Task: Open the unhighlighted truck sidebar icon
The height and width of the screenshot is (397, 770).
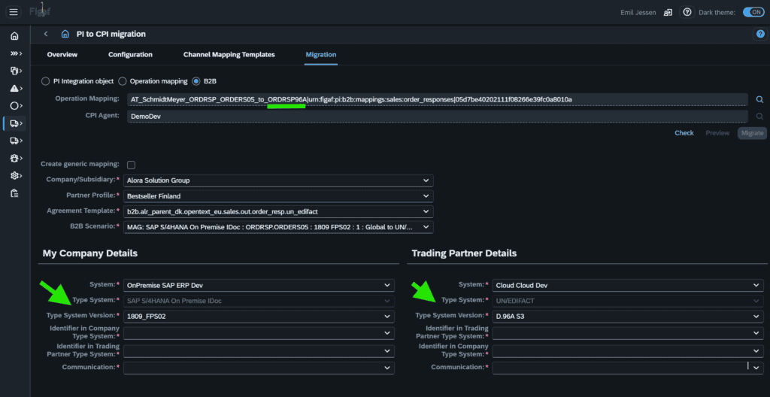Action: (x=16, y=141)
